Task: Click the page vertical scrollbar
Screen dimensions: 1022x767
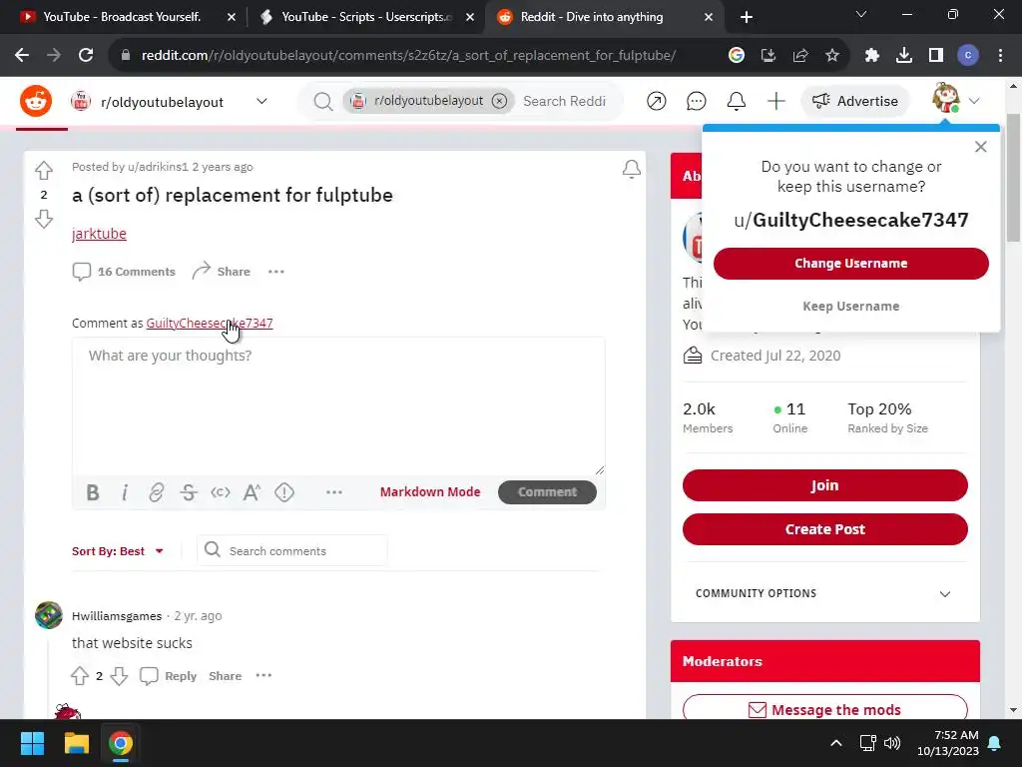Action: click(x=1013, y=178)
